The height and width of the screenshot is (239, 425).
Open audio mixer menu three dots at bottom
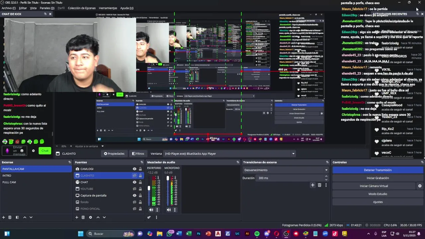156,217
